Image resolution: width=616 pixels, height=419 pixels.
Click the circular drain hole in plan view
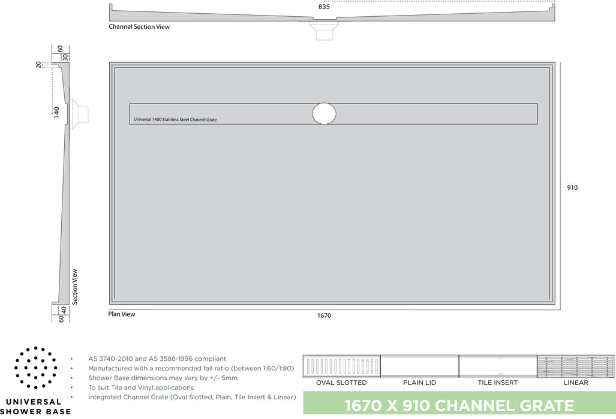point(324,113)
